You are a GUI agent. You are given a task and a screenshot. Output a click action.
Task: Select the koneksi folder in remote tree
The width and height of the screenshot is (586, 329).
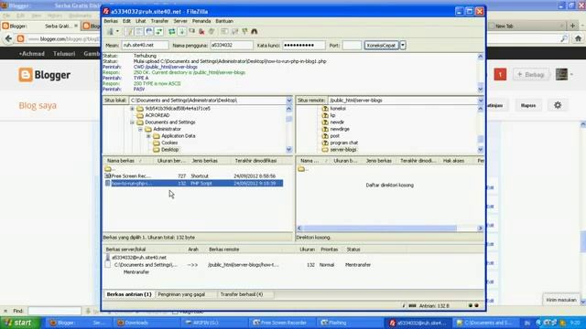click(x=338, y=109)
